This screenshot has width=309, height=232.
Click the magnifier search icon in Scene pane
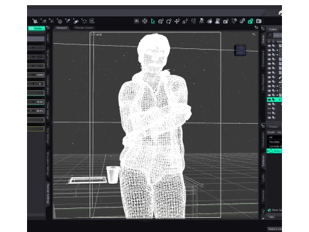[270, 35]
